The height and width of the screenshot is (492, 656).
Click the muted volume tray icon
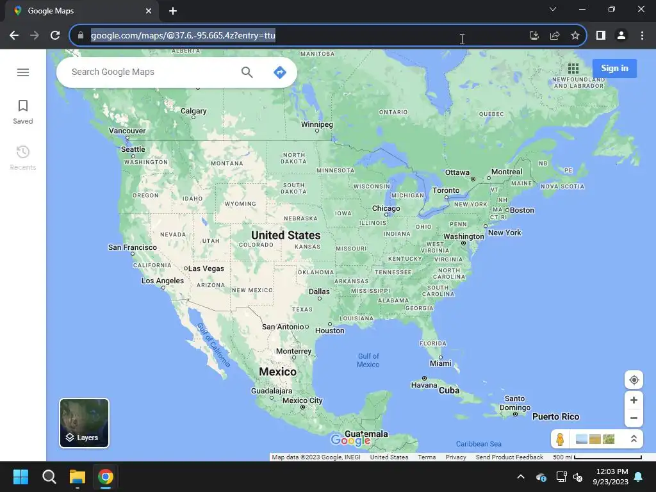click(578, 477)
